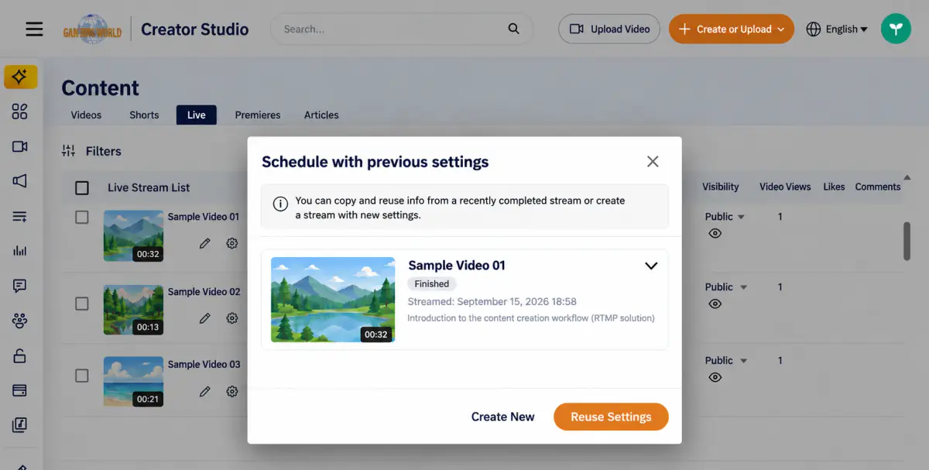Switch to the Videos tab
This screenshot has width=929, height=470.
click(x=86, y=115)
